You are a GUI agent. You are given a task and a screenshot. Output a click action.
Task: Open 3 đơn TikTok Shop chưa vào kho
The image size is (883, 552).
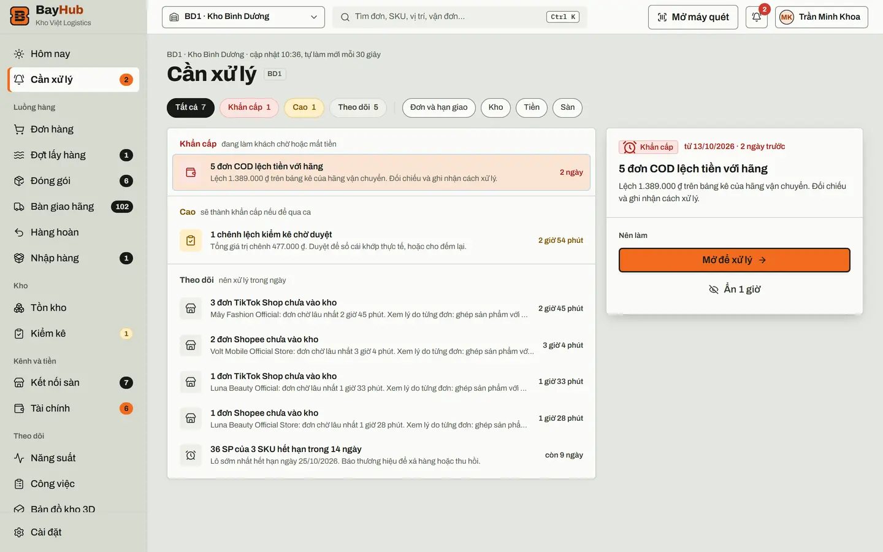point(381,309)
